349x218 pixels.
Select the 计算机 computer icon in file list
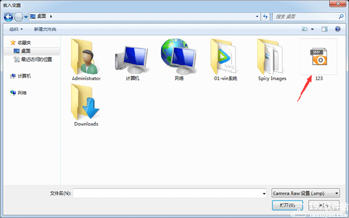pos(133,60)
